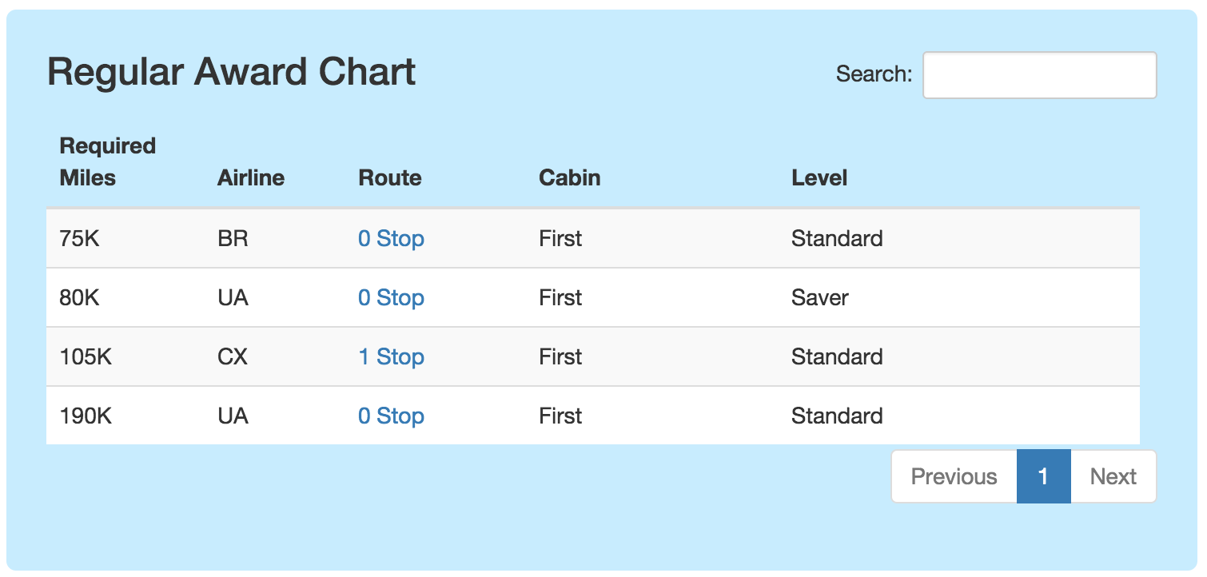Select the 105K miles cell
This screenshot has width=1207, height=577.
click(x=86, y=356)
